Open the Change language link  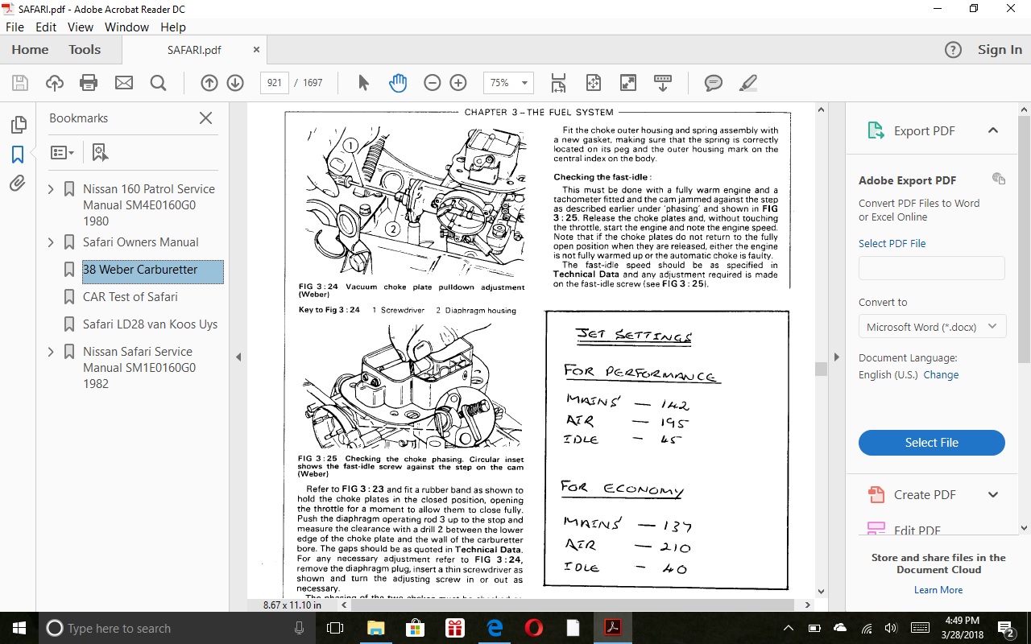click(941, 374)
